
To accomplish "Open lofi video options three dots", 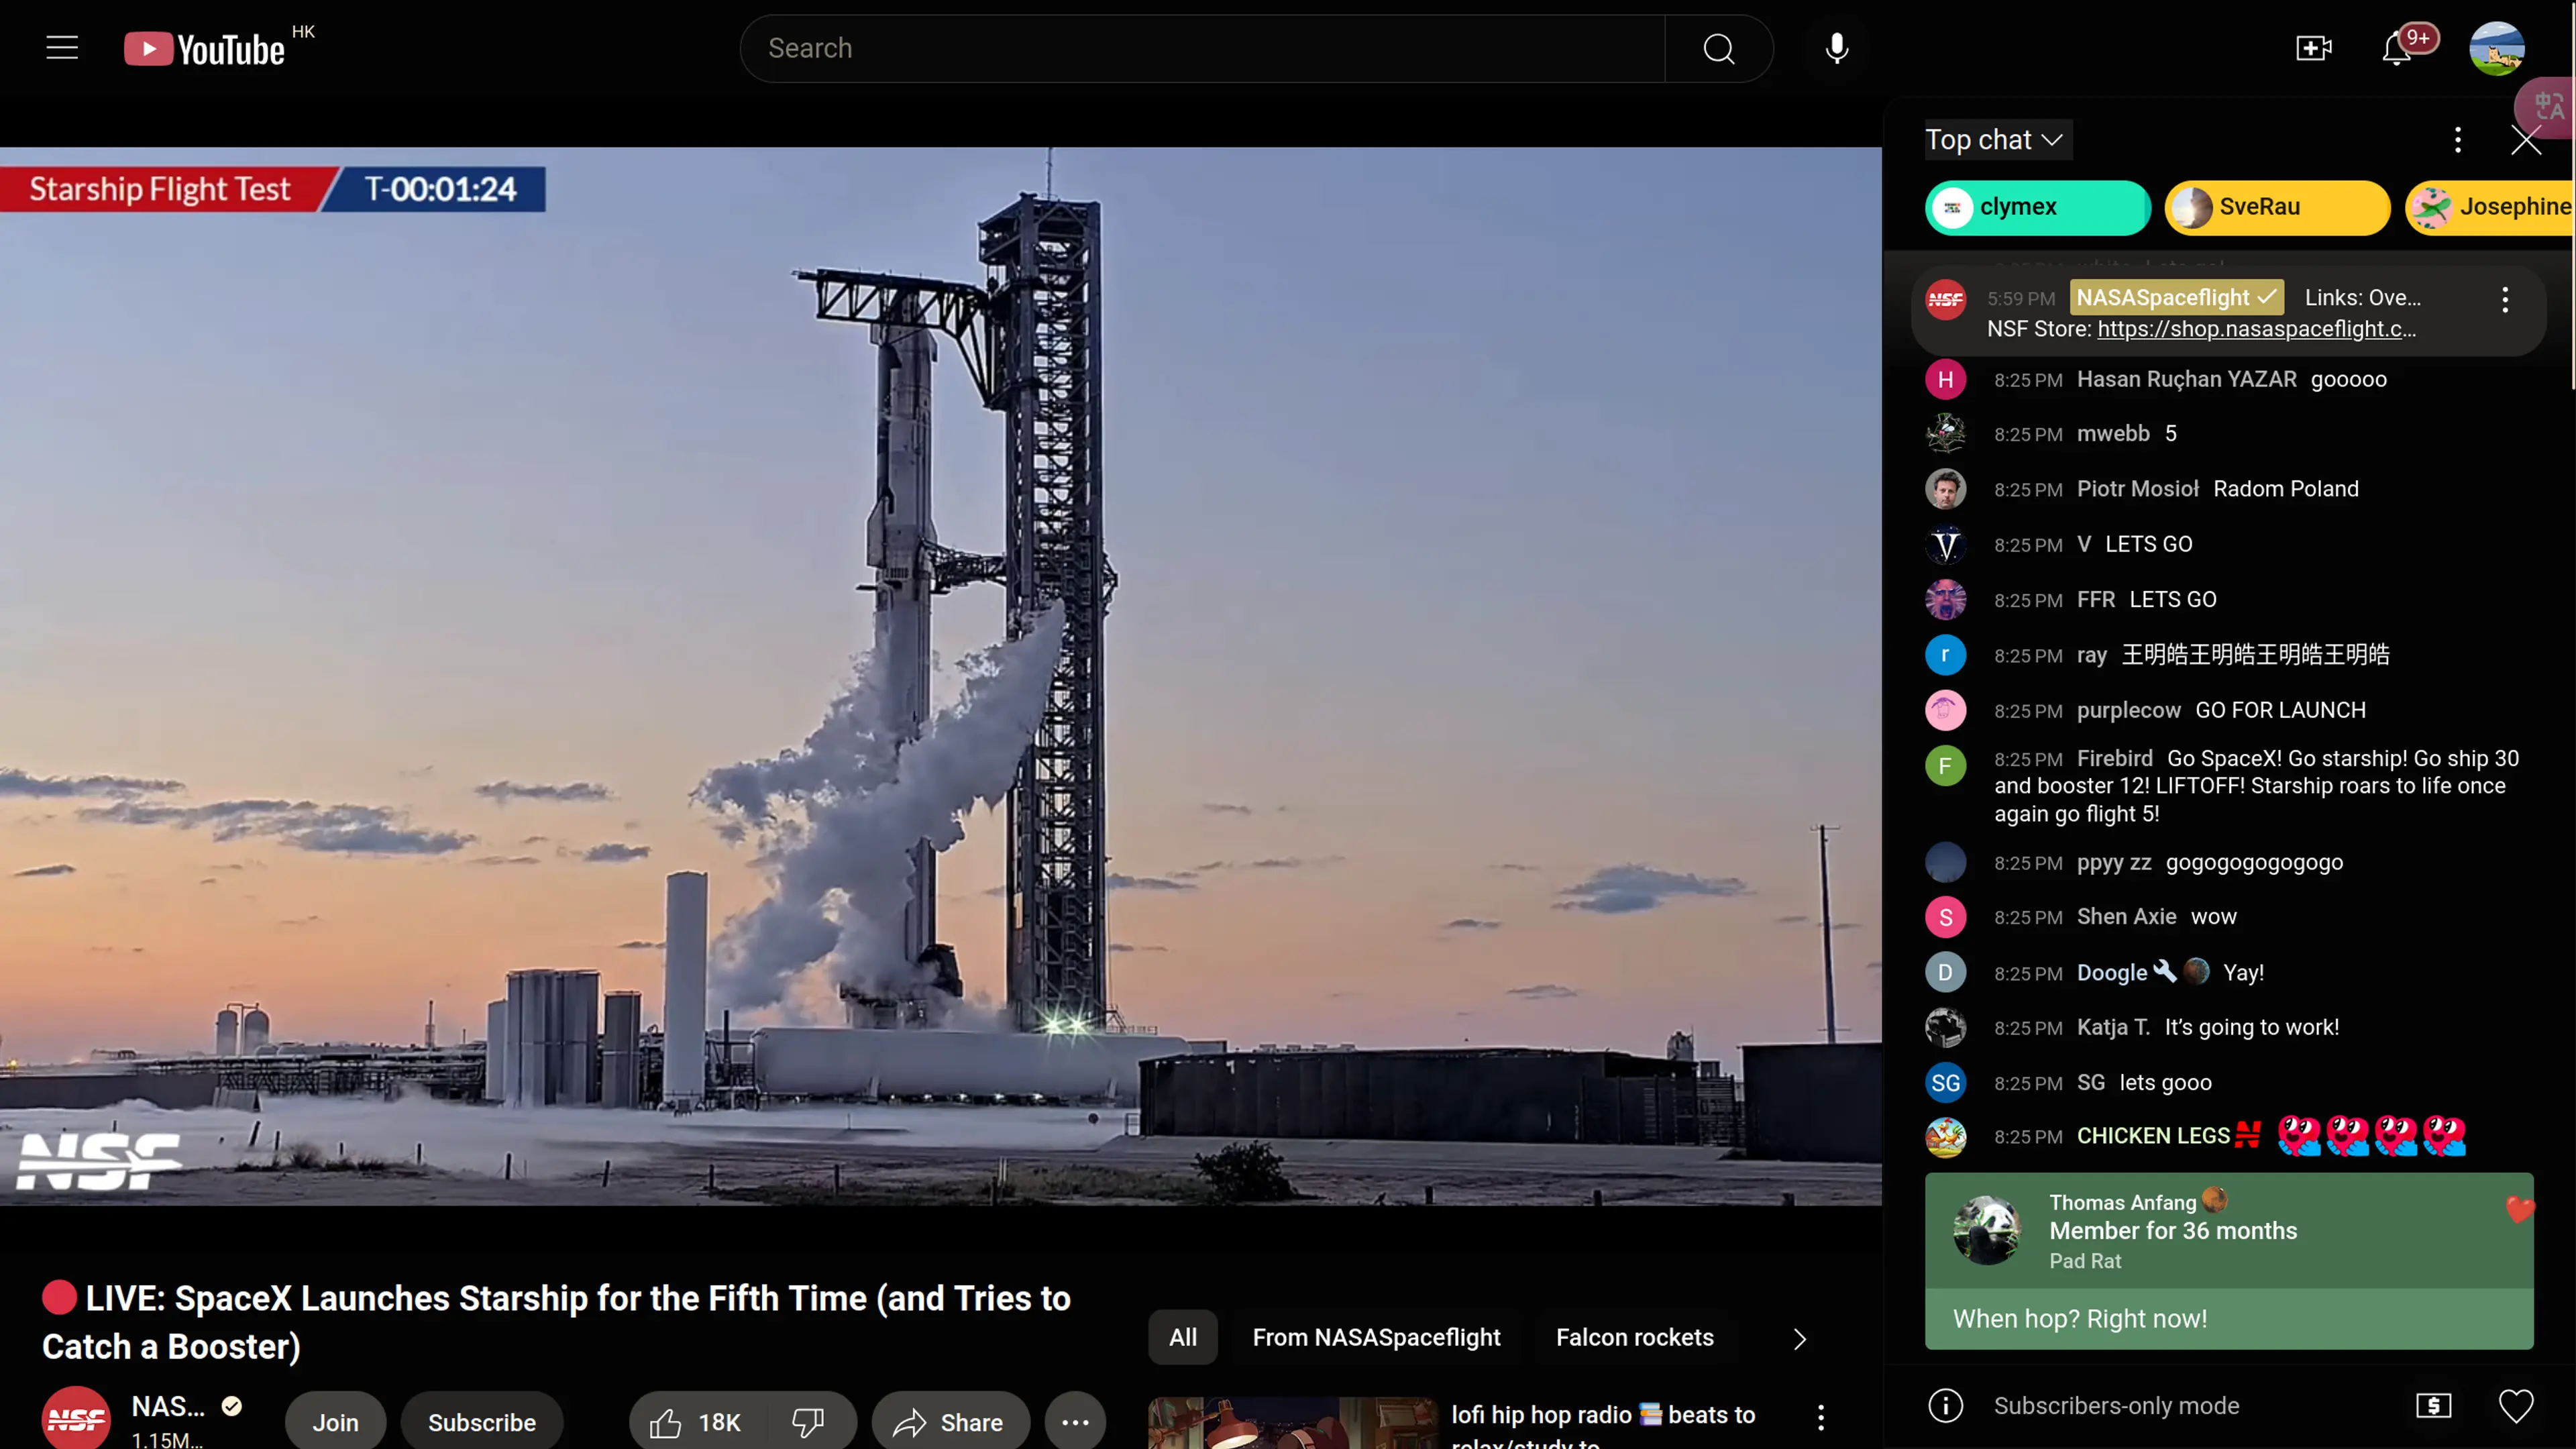I will [1820, 1417].
